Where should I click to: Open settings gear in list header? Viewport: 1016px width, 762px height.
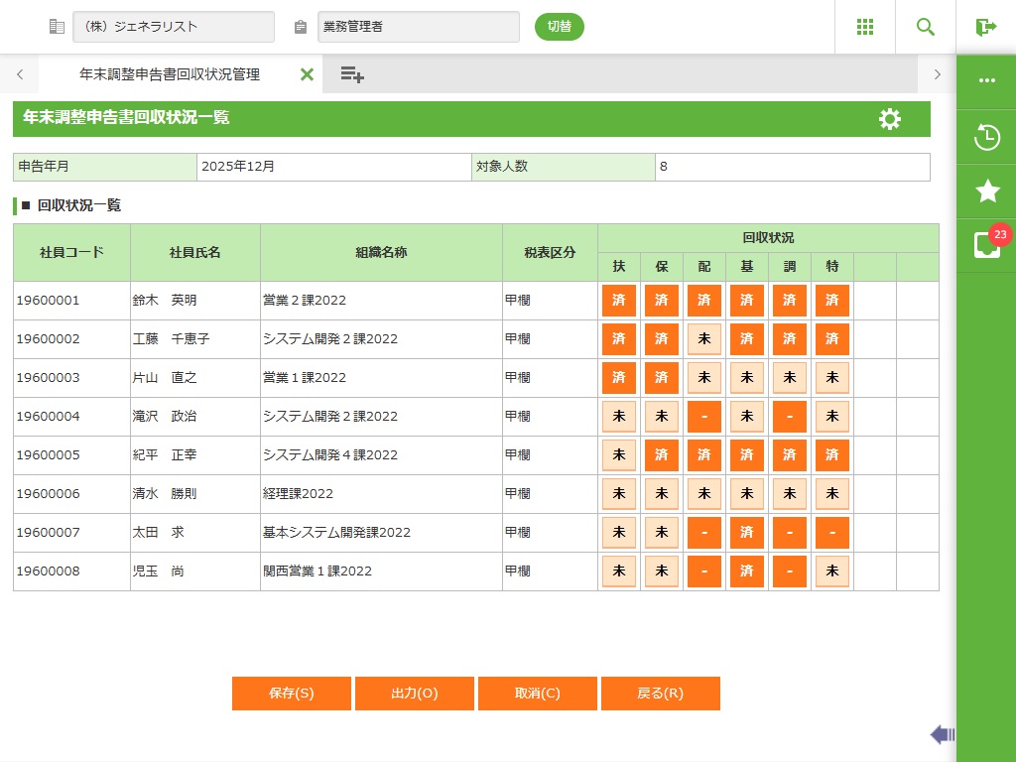click(890, 119)
